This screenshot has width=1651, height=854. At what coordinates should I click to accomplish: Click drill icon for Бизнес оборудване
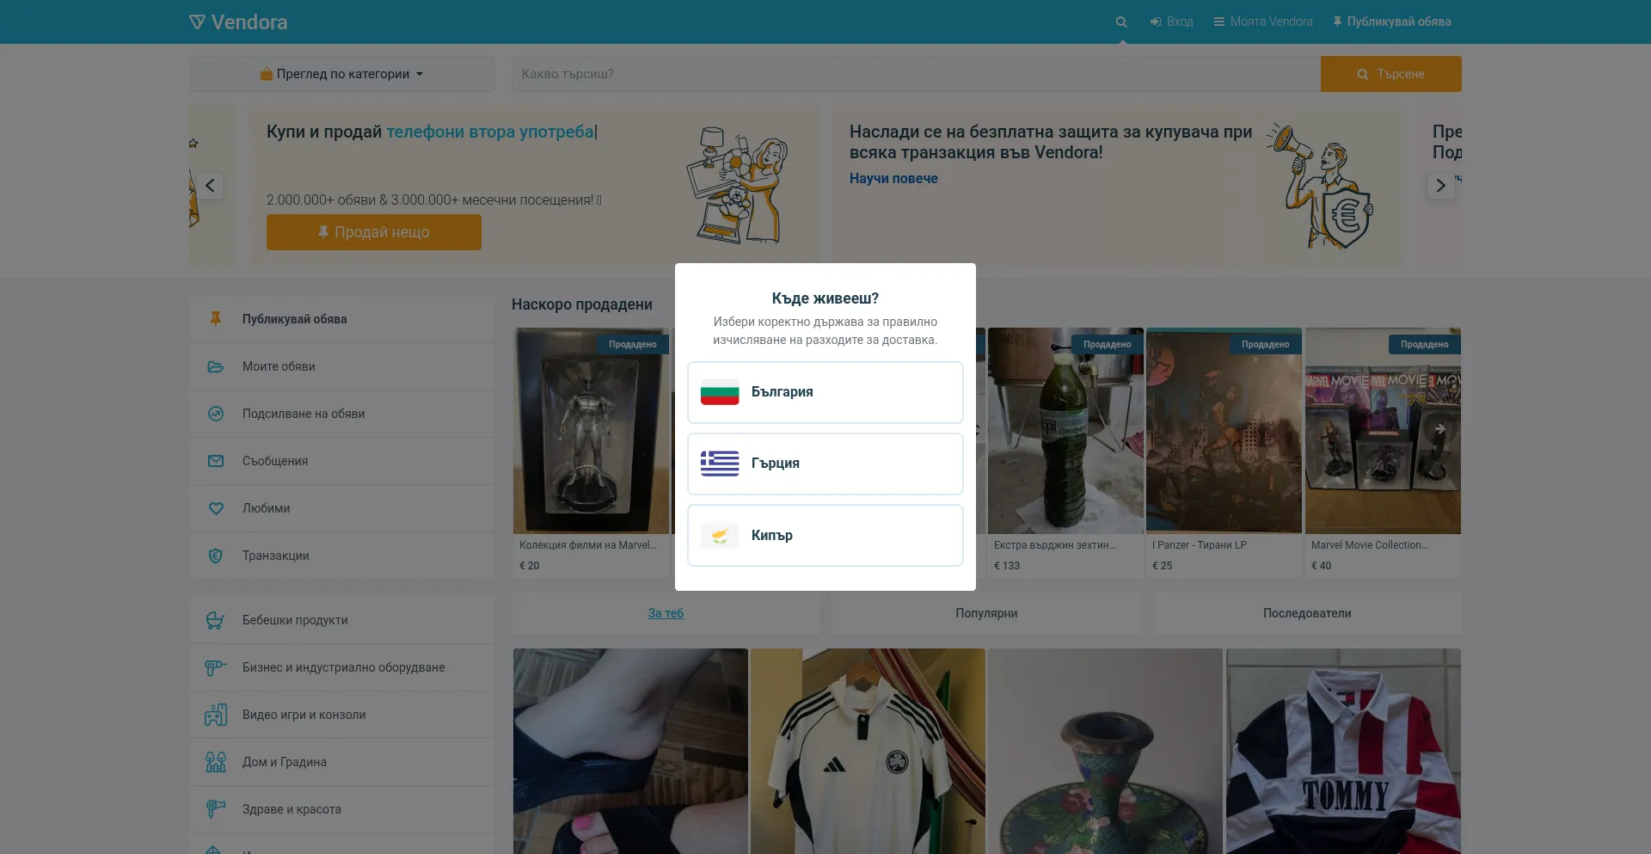click(x=216, y=667)
